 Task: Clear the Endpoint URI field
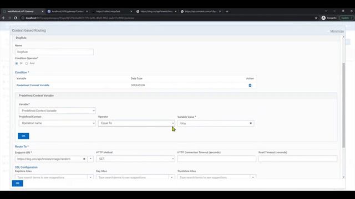pyautogui.click(x=84, y=159)
